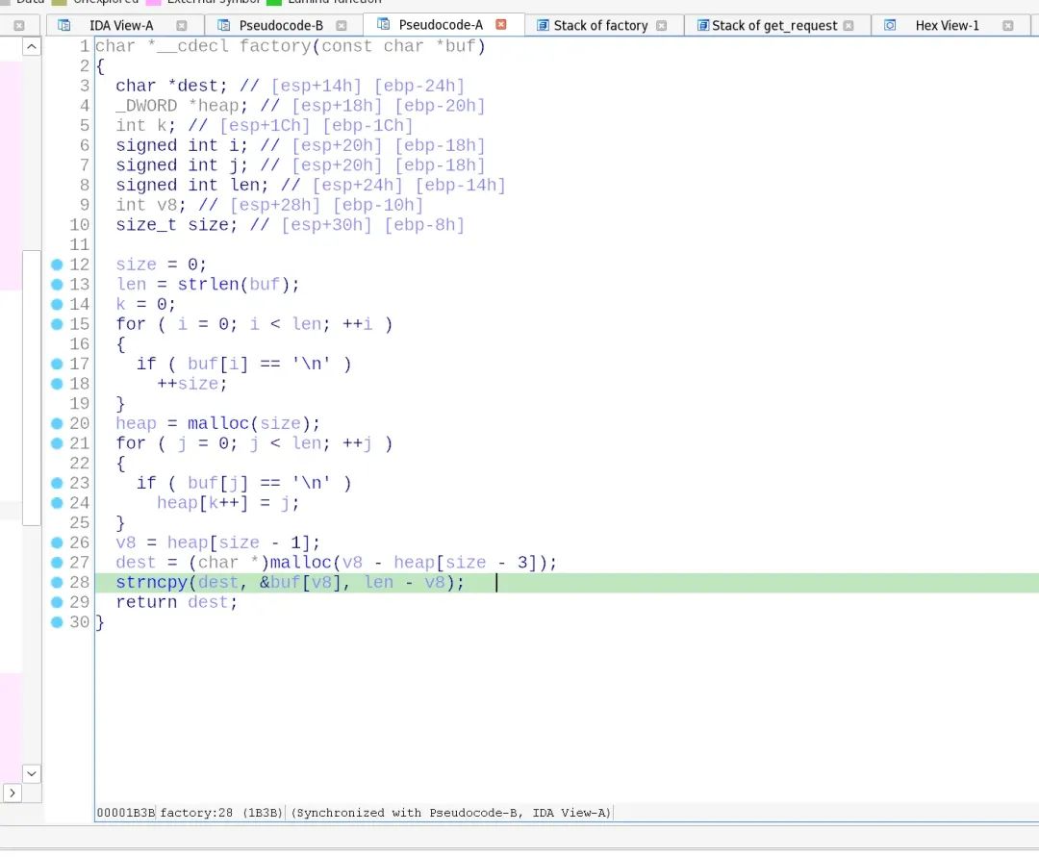Toggle breakpoint dot on line 17
Viewport: 1039px width, 857px height.
pos(57,364)
